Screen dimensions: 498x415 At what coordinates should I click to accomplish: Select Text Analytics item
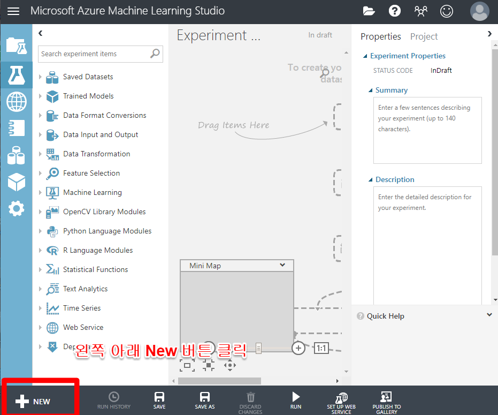(x=85, y=289)
